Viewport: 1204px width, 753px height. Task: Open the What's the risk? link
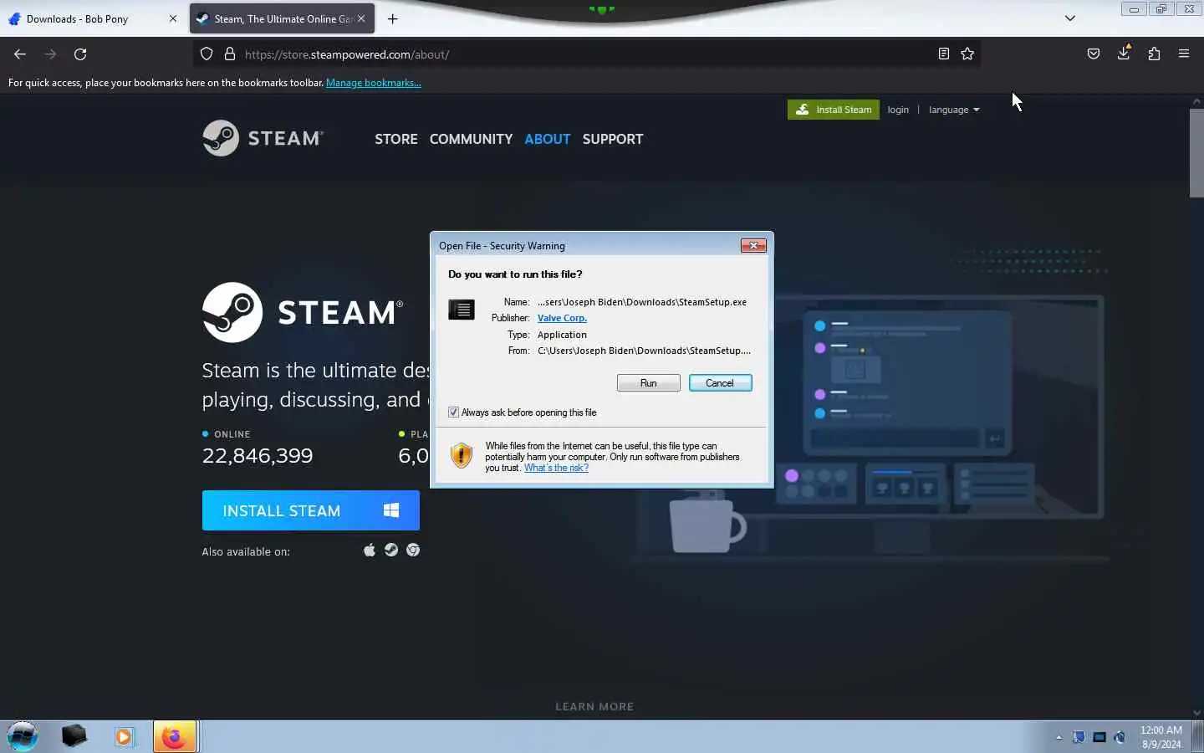tap(556, 468)
